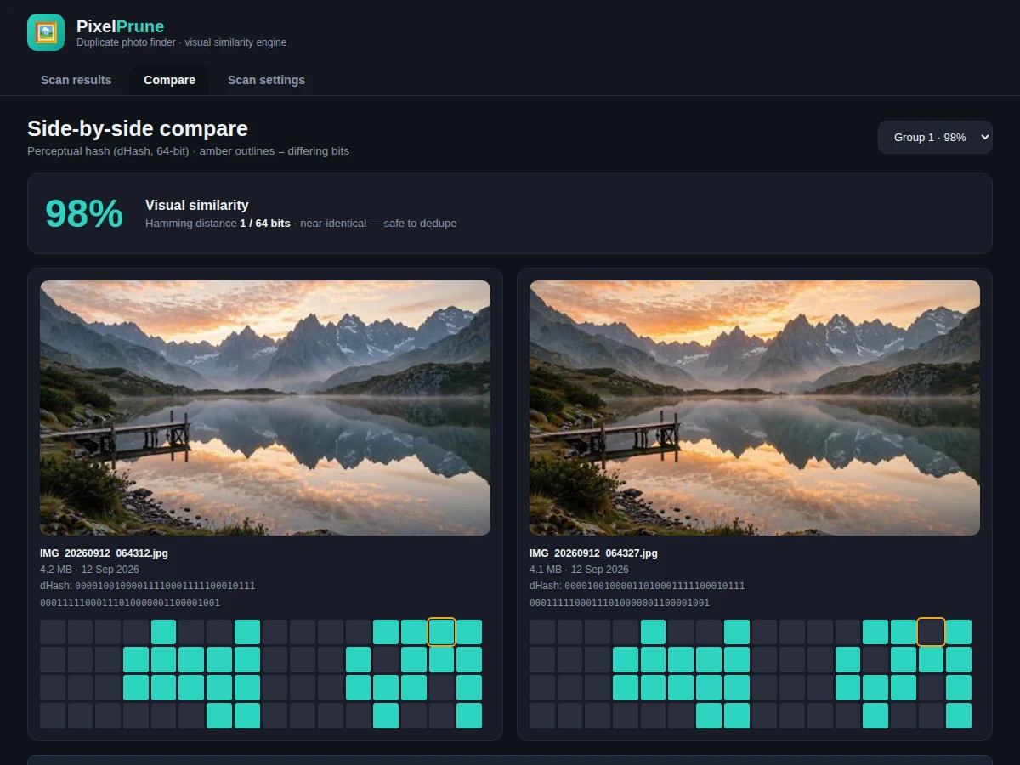Click the 98% similarity score

(x=84, y=213)
